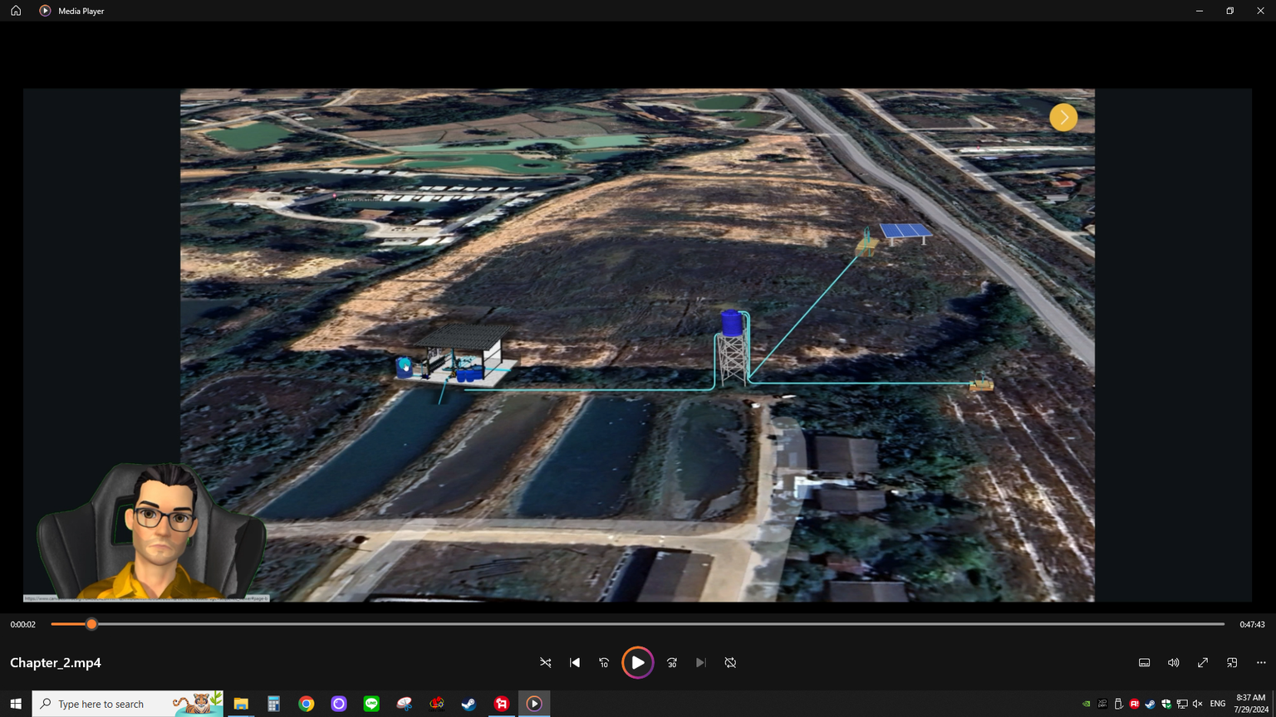Toggle repeat mode

(x=730, y=662)
